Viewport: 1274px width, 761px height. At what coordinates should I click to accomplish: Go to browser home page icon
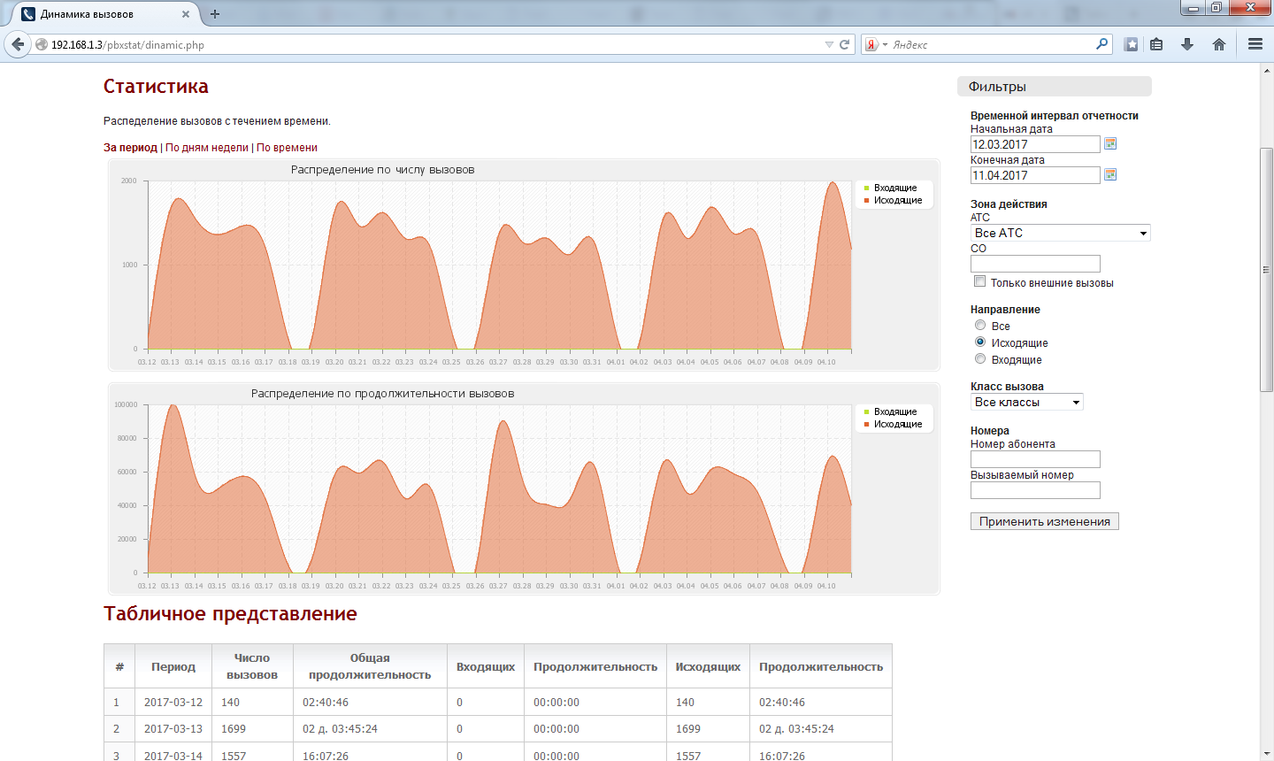[x=1219, y=44]
